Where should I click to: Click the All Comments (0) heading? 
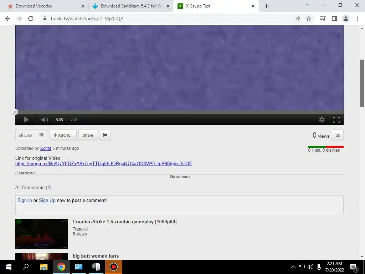tap(34, 188)
